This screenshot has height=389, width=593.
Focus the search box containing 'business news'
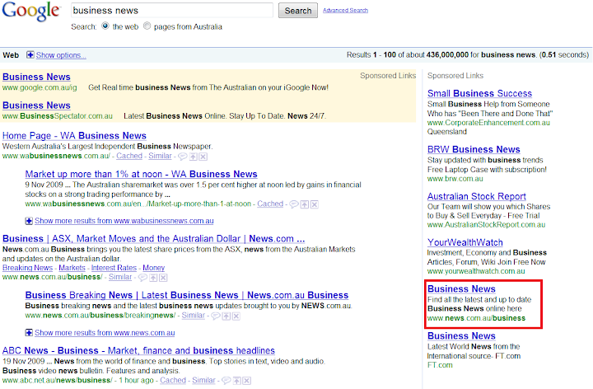click(x=172, y=10)
